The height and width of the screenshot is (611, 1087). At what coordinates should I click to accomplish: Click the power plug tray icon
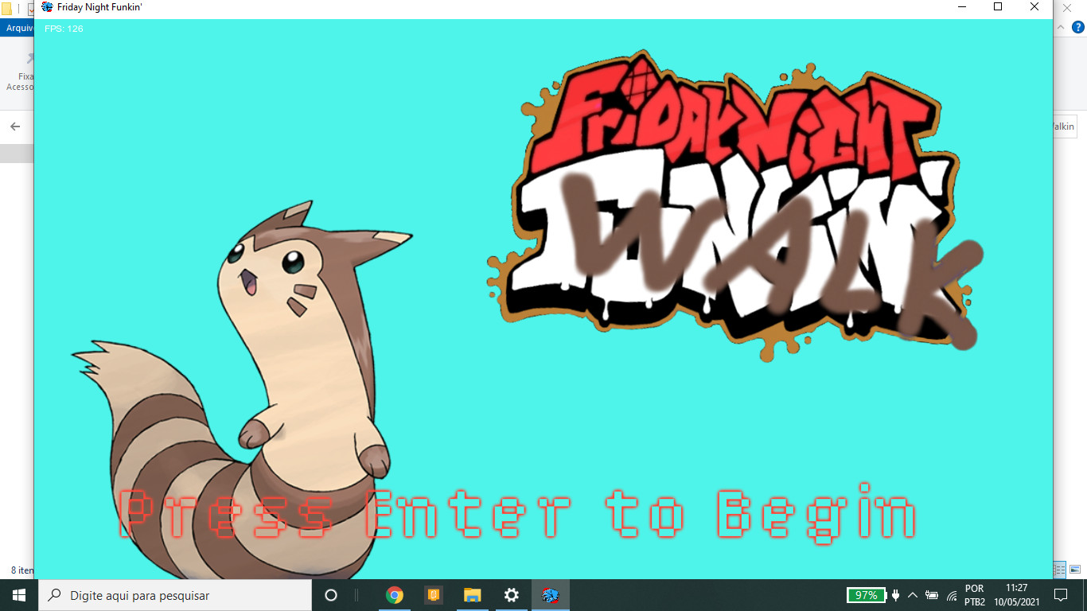(895, 595)
